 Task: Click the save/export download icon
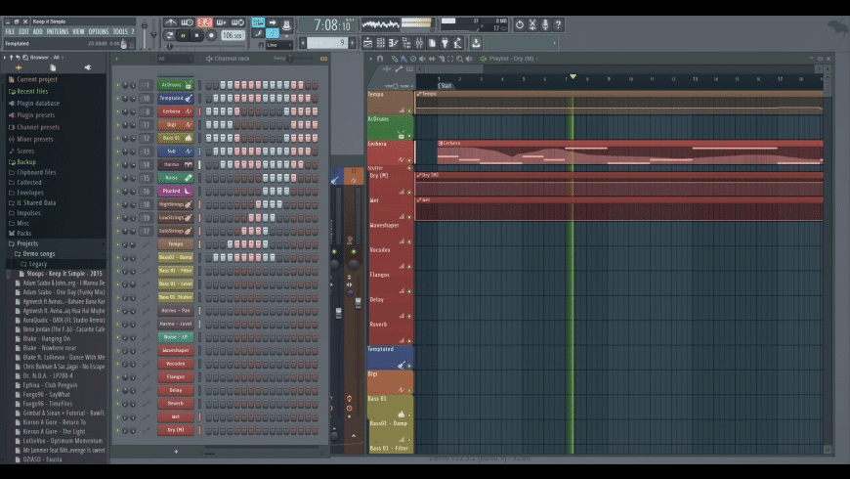point(476,43)
